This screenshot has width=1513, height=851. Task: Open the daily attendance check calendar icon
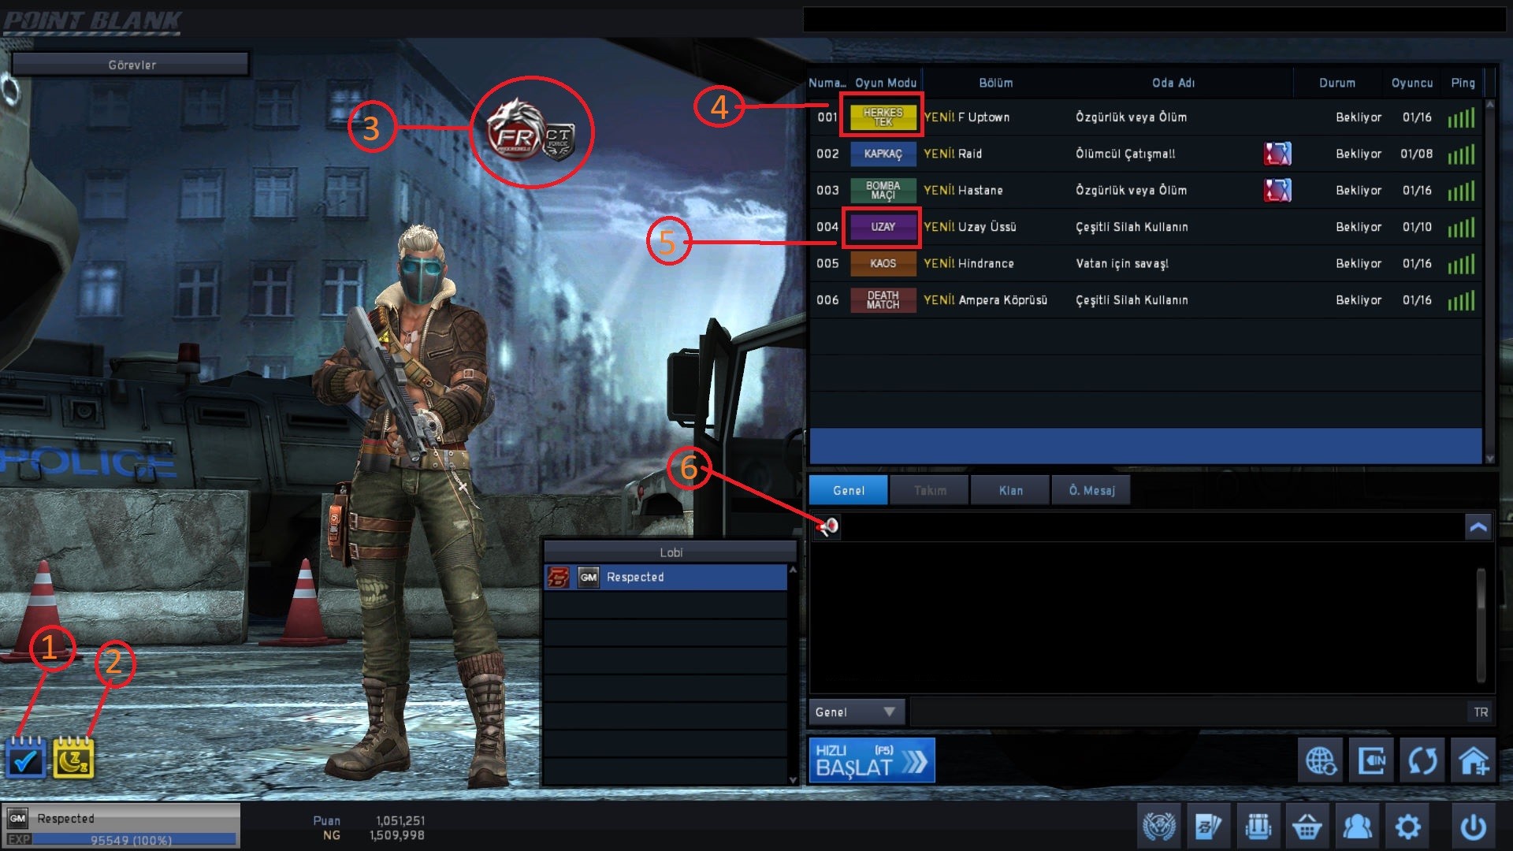click(26, 758)
